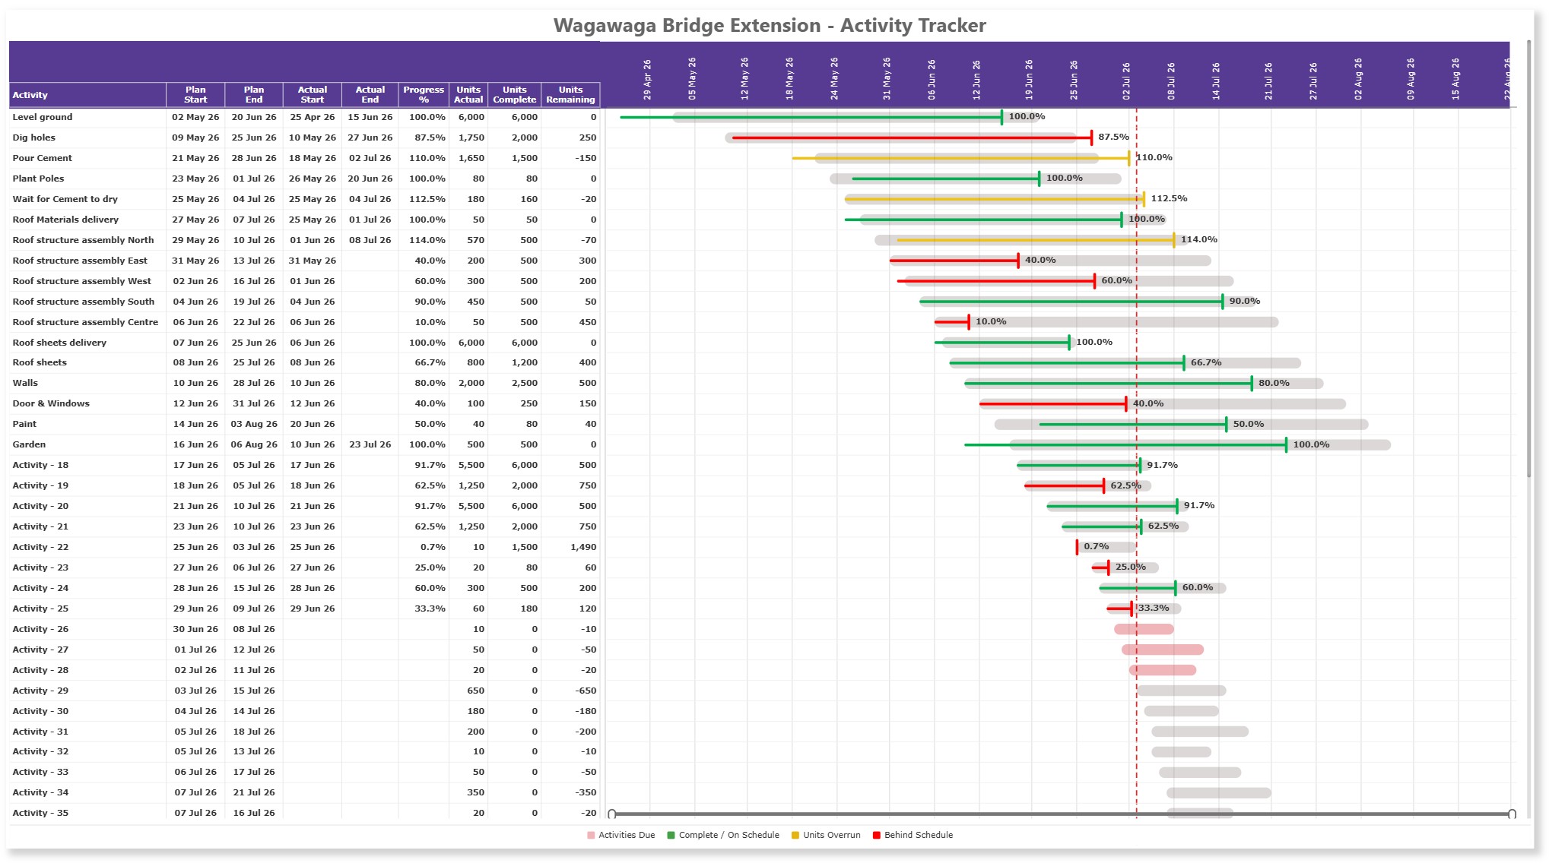This screenshot has width=1549, height=863.
Task: Click the Roof assembly East 40.0% red bar
Action: tap(954, 261)
